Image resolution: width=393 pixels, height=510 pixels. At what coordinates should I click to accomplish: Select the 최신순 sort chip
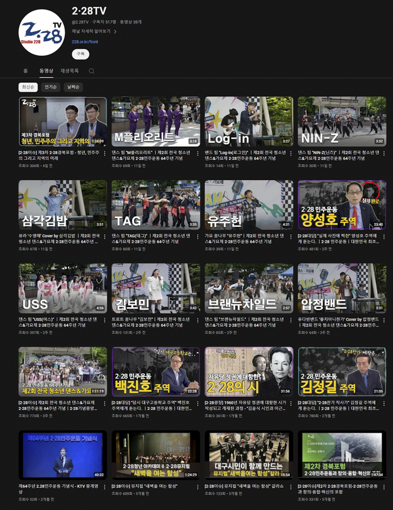pos(28,87)
